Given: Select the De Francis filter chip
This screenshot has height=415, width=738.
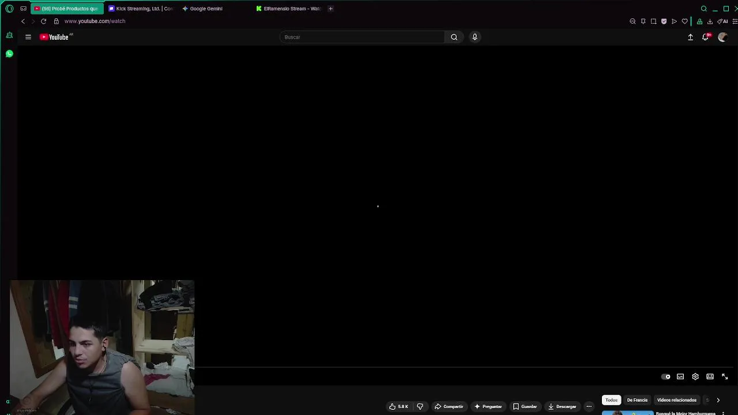Looking at the screenshot, I should (x=637, y=400).
